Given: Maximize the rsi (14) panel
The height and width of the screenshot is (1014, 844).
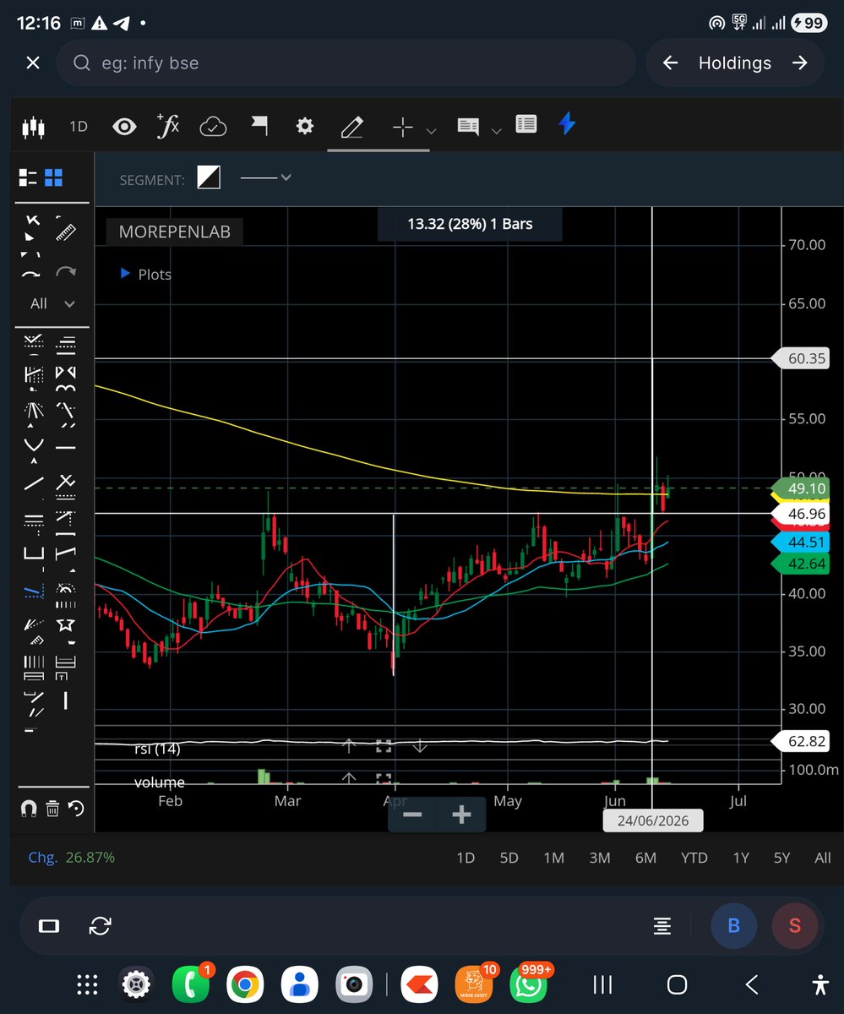Looking at the screenshot, I should pos(384,746).
